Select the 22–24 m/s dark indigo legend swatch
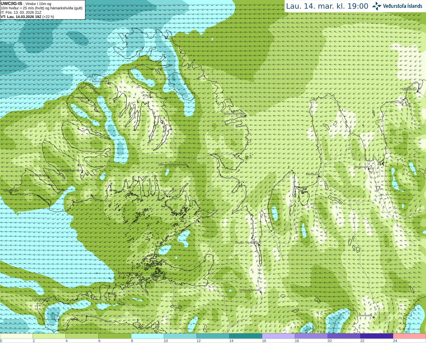The width and height of the screenshot is (426, 343). pos(377,336)
